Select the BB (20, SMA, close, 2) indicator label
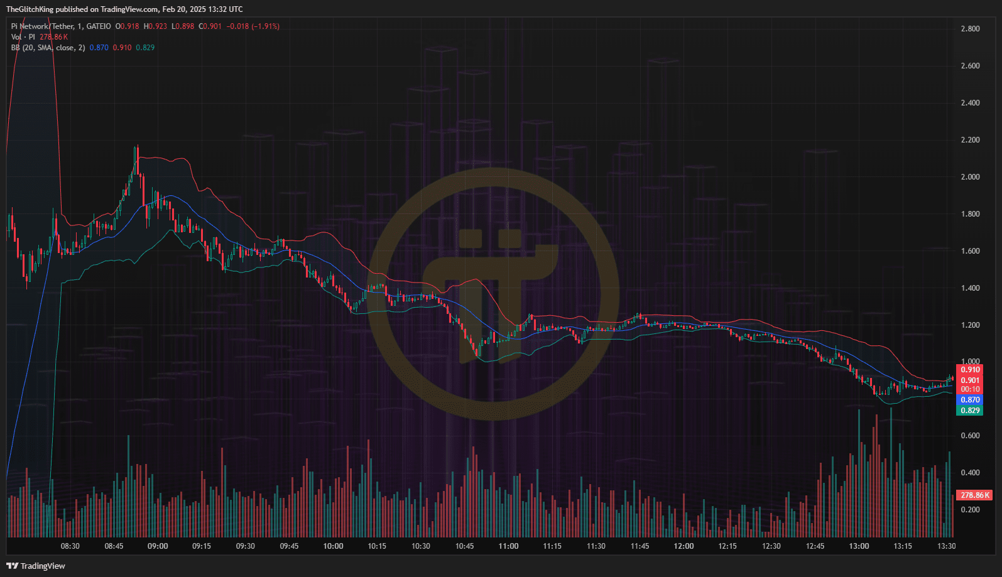The image size is (1002, 577). pos(48,48)
